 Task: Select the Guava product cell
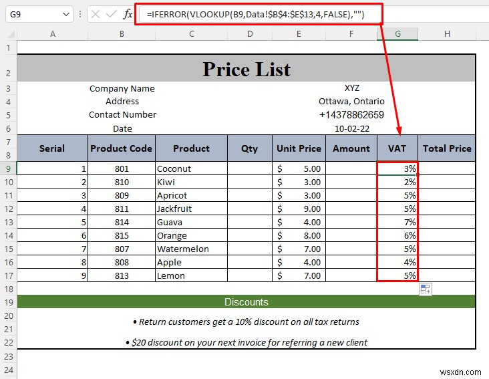192,223
